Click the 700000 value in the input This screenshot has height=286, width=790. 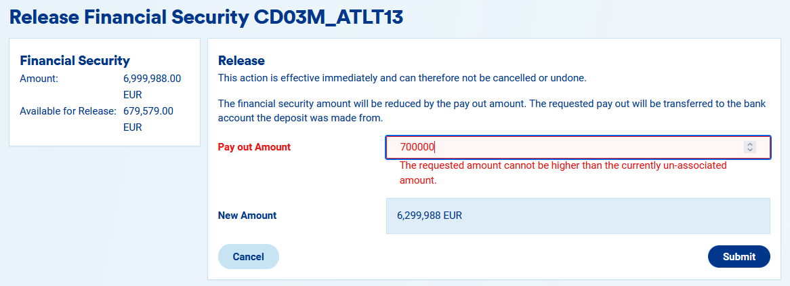click(417, 147)
